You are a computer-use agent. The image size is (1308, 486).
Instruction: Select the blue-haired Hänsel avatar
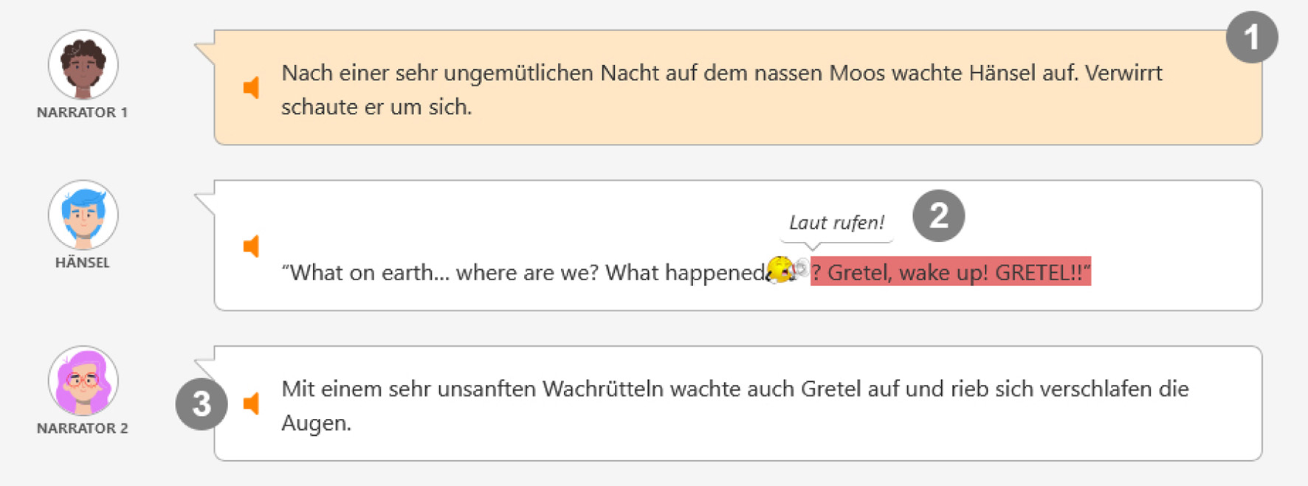pos(83,215)
